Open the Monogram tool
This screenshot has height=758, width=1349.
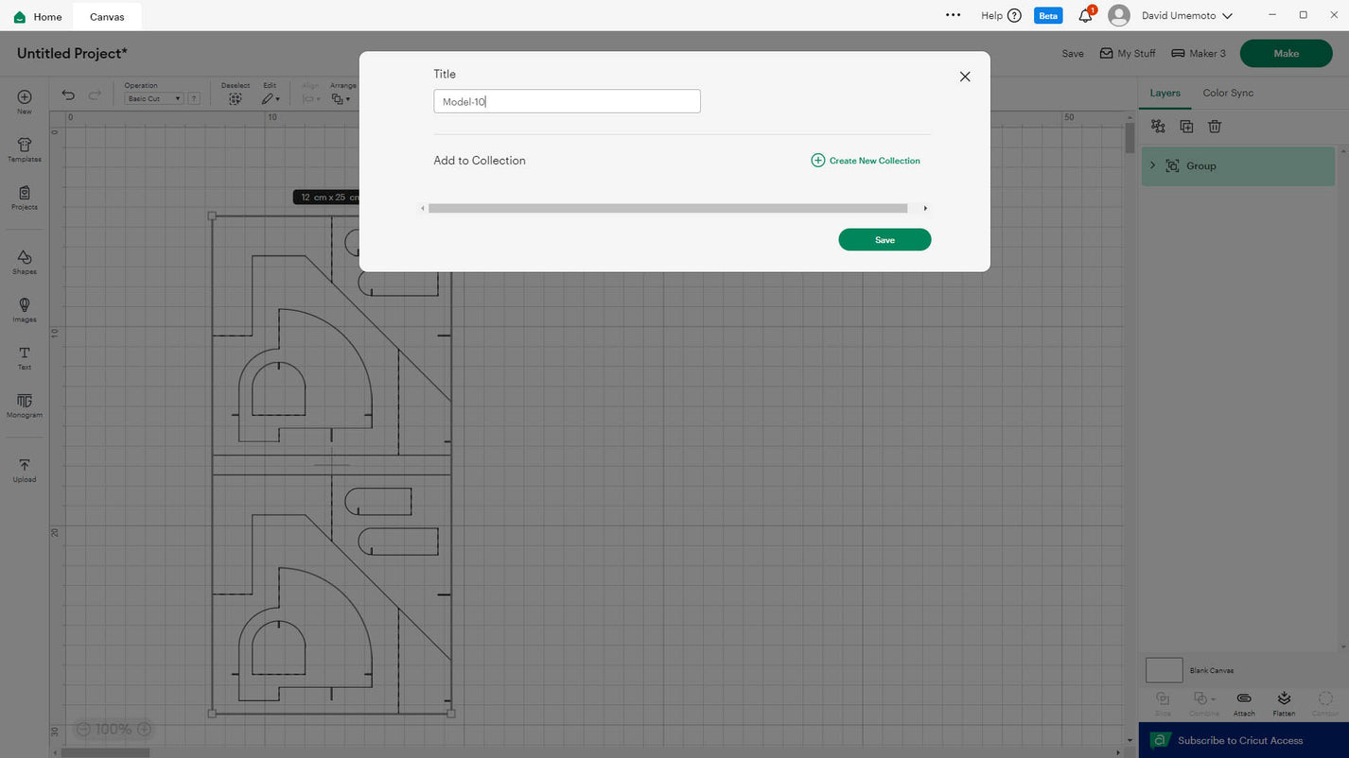tap(25, 405)
